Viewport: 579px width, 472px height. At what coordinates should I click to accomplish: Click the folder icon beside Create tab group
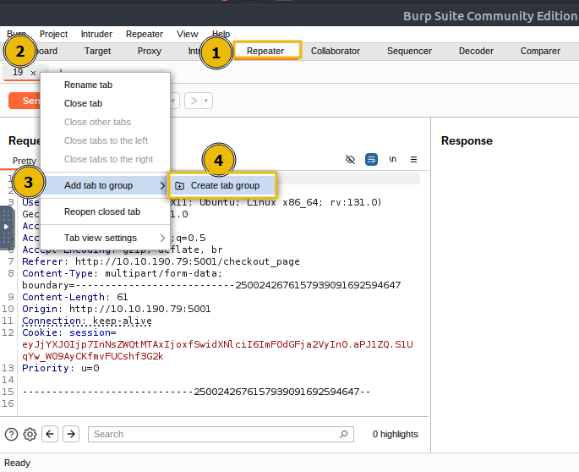pos(179,185)
